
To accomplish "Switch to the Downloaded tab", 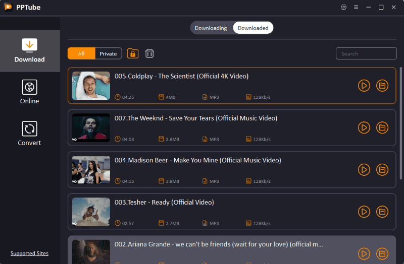I will click(x=253, y=28).
